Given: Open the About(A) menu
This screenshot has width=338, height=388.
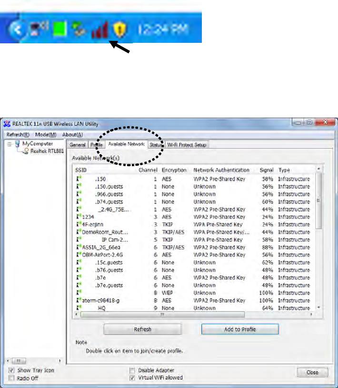Looking at the screenshot, I should 72,135.
